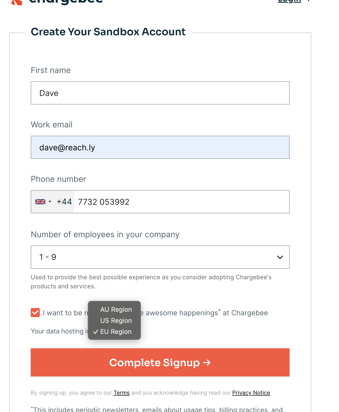The height and width of the screenshot is (412, 339).
Task: Open the Terms link
Action: [x=121, y=393]
